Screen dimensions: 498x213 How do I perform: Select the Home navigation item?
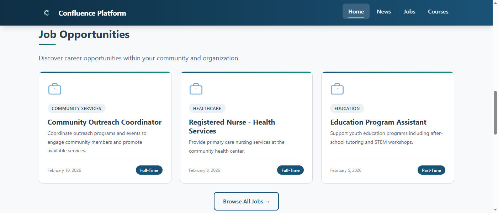coord(356,11)
